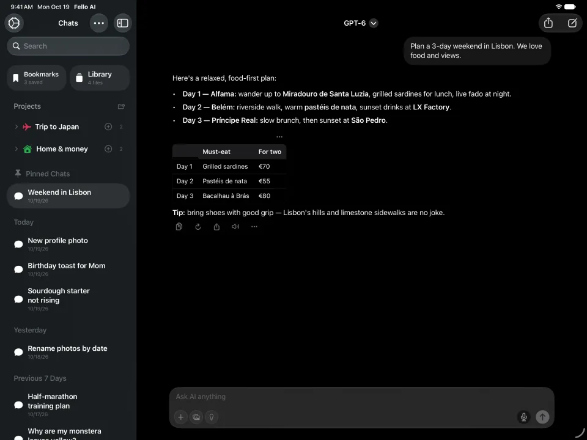Open the image gallery button in composer
This screenshot has height=440, width=587.
pos(196,417)
